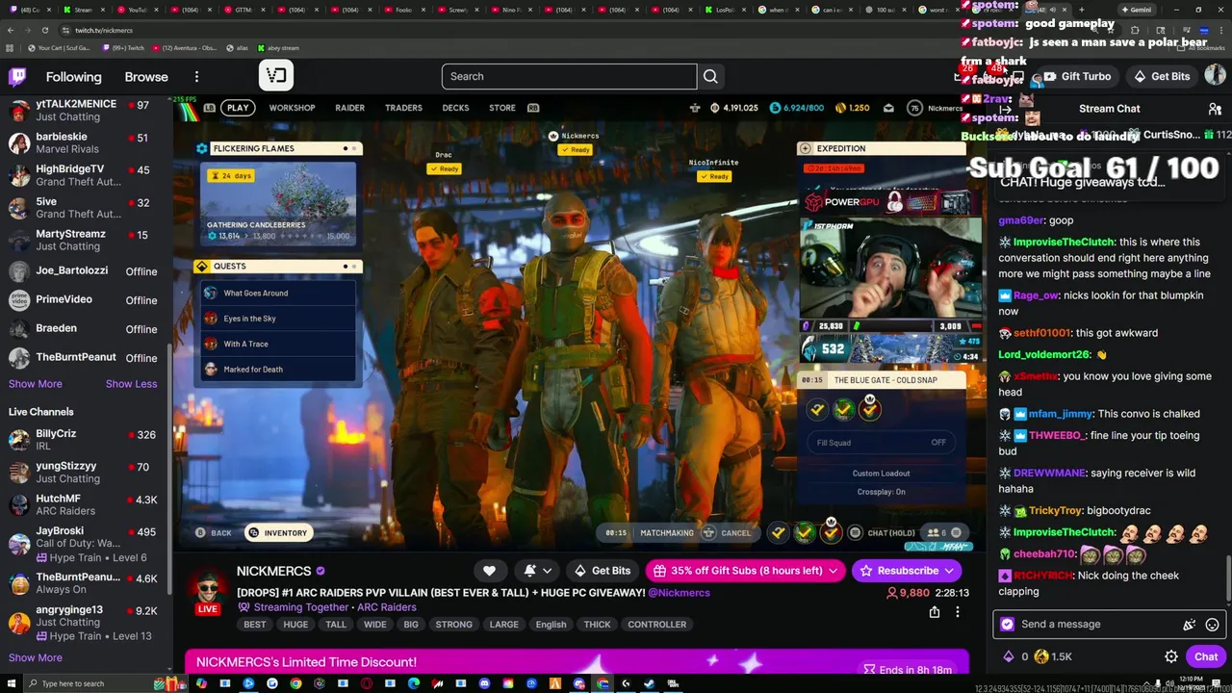The width and height of the screenshot is (1232, 693).
Task: Open Resubscribe options dropdown
Action: point(948,571)
